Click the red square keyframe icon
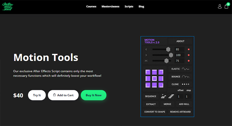Viewport: 232px width, 126px height. [188, 49]
